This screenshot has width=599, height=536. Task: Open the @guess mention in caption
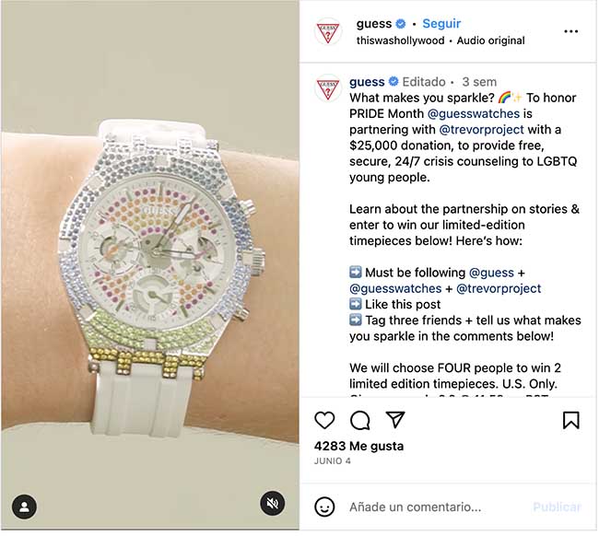point(491,273)
